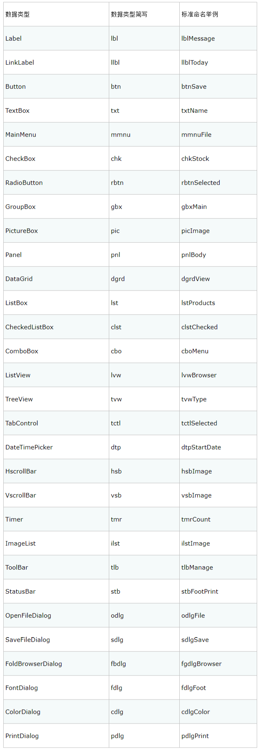
Task: Select the RadioButton cell
Action: click(x=24, y=183)
